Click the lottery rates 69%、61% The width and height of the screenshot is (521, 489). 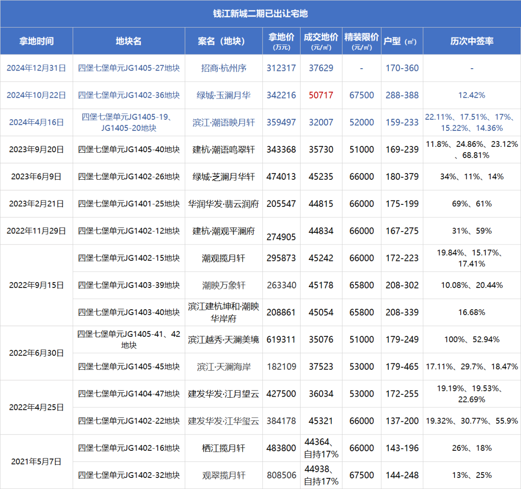click(x=472, y=204)
